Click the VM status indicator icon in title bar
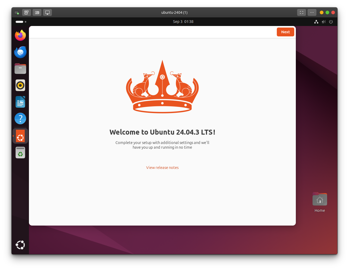The width and height of the screenshot is (349, 270). pyautogui.click(x=17, y=12)
